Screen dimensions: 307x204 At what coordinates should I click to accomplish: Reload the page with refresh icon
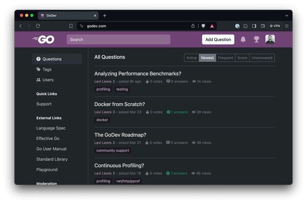(x=38, y=26)
